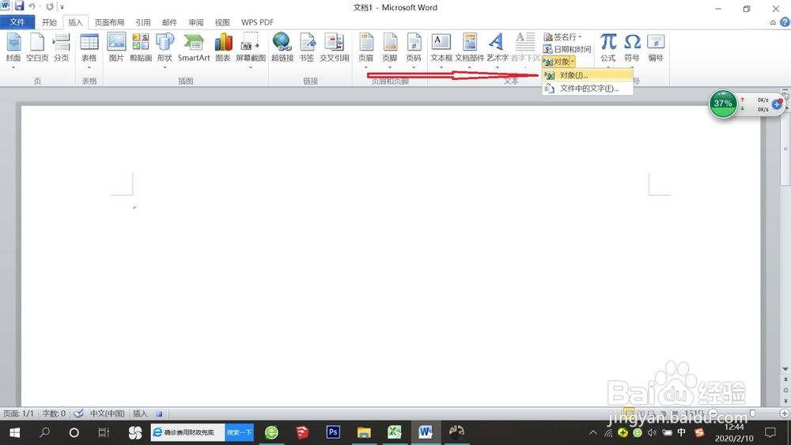Viewport: 791px width, 445px height.
Task: Click the macro recording icon in status bar
Action: coord(159,413)
